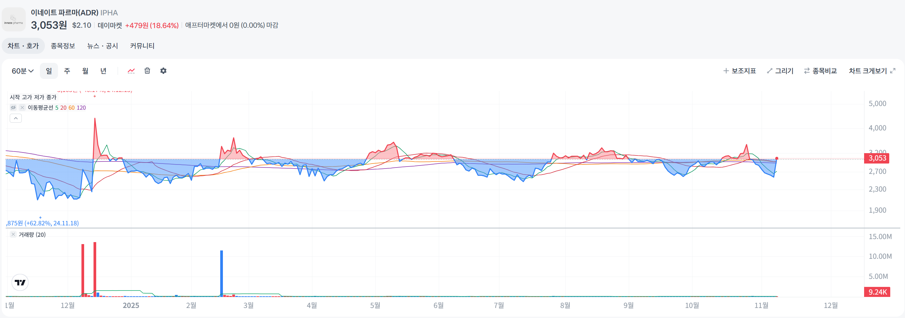
Task: Select the 일 daily chart period
Action: click(49, 71)
